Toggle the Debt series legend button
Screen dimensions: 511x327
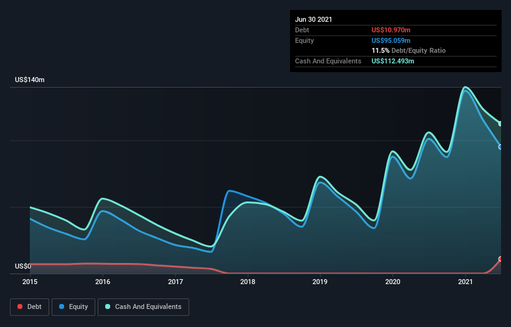click(30, 307)
